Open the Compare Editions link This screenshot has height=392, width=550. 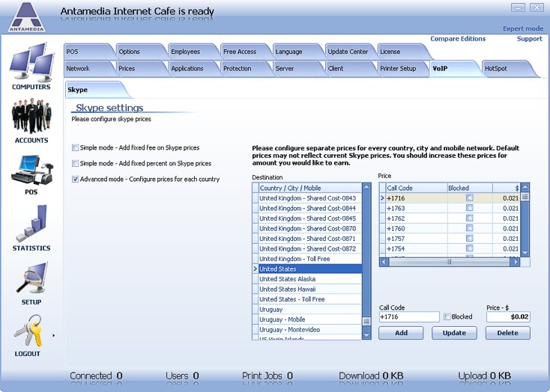click(x=458, y=39)
